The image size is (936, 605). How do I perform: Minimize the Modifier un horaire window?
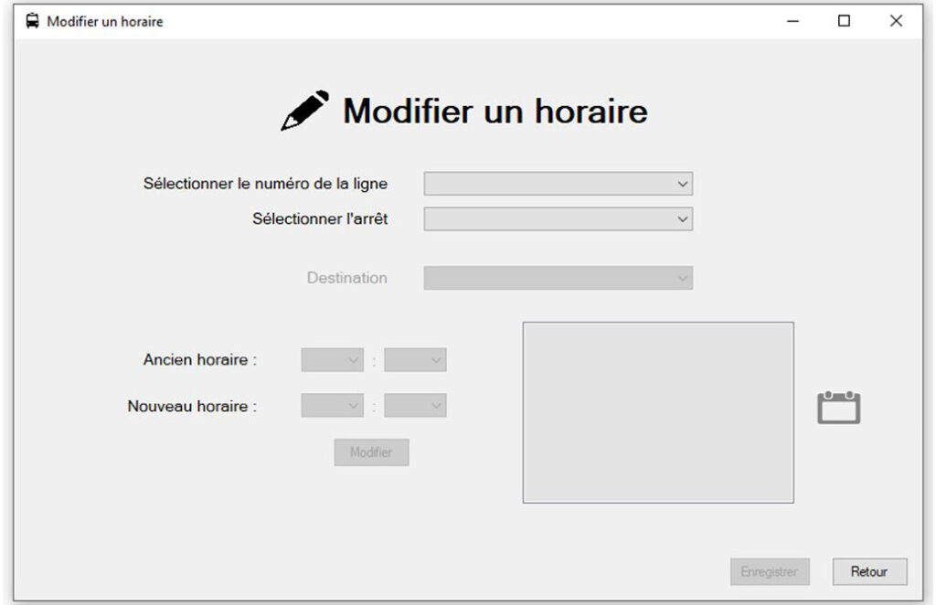[x=792, y=21]
